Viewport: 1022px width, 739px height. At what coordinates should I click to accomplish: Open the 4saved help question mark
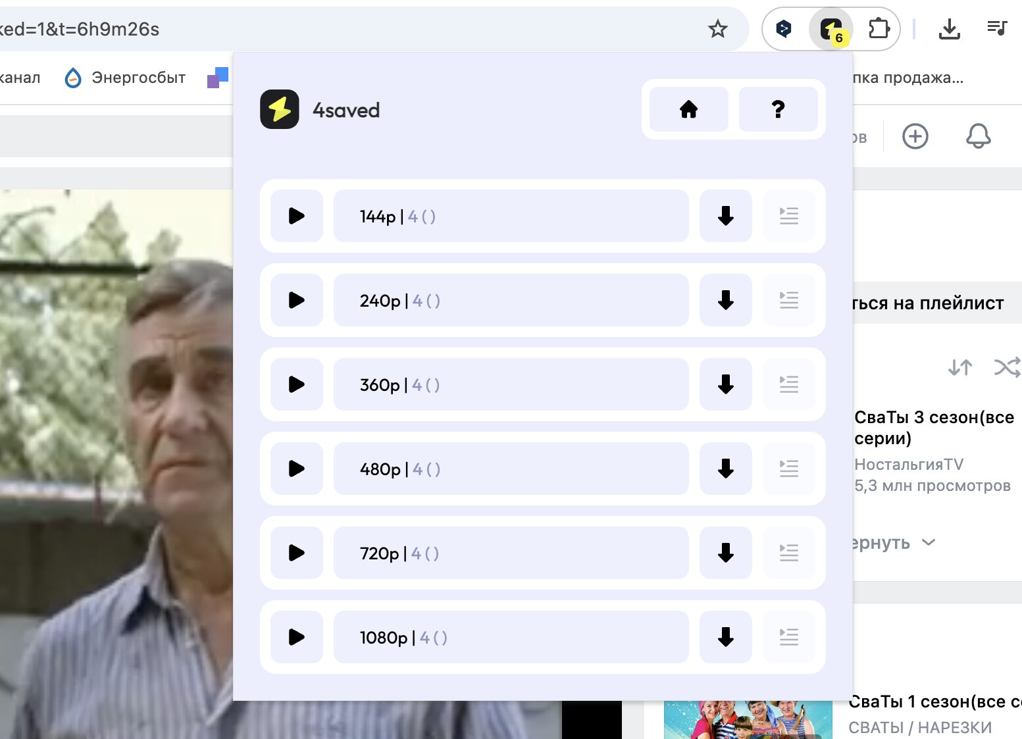coord(778,109)
